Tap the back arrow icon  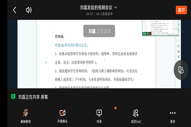click(x=14, y=10)
